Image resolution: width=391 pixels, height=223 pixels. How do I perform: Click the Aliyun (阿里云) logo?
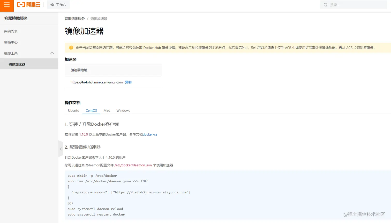[28, 5]
